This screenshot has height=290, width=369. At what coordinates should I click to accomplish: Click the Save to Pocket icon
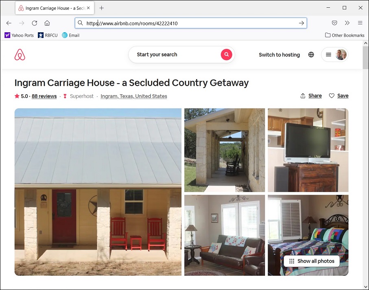point(334,23)
